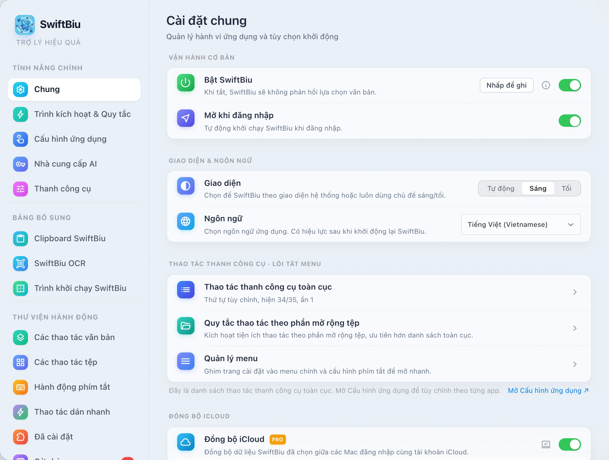Click the puzzle icon for Đã cài đặt

coord(21,437)
